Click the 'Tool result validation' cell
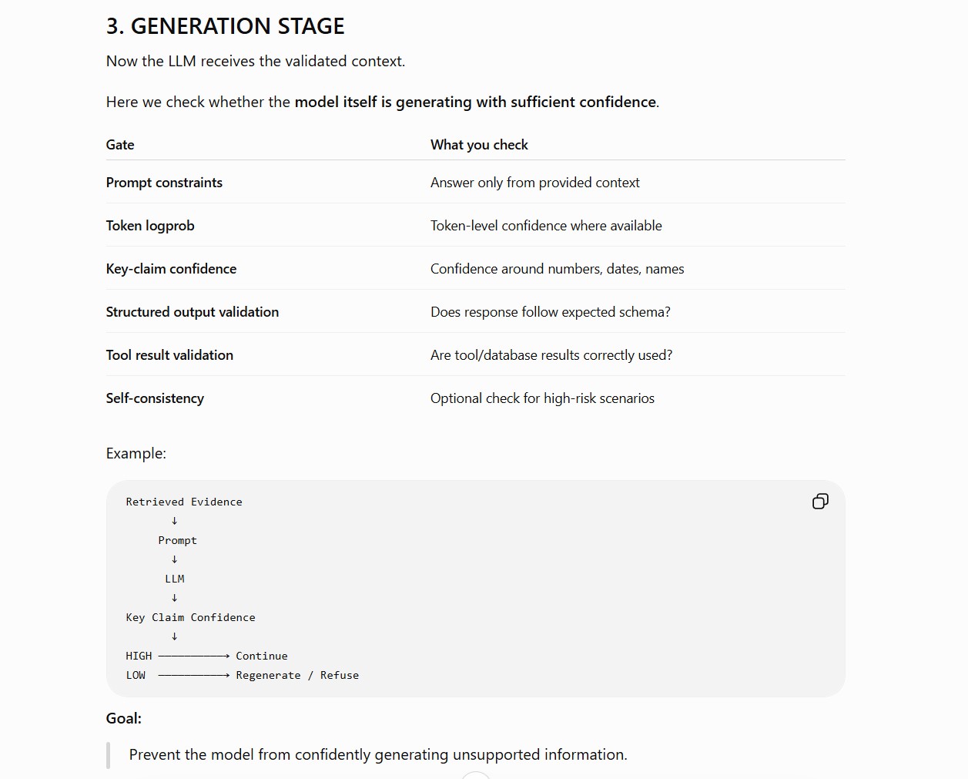The height and width of the screenshot is (779, 968). (x=169, y=355)
